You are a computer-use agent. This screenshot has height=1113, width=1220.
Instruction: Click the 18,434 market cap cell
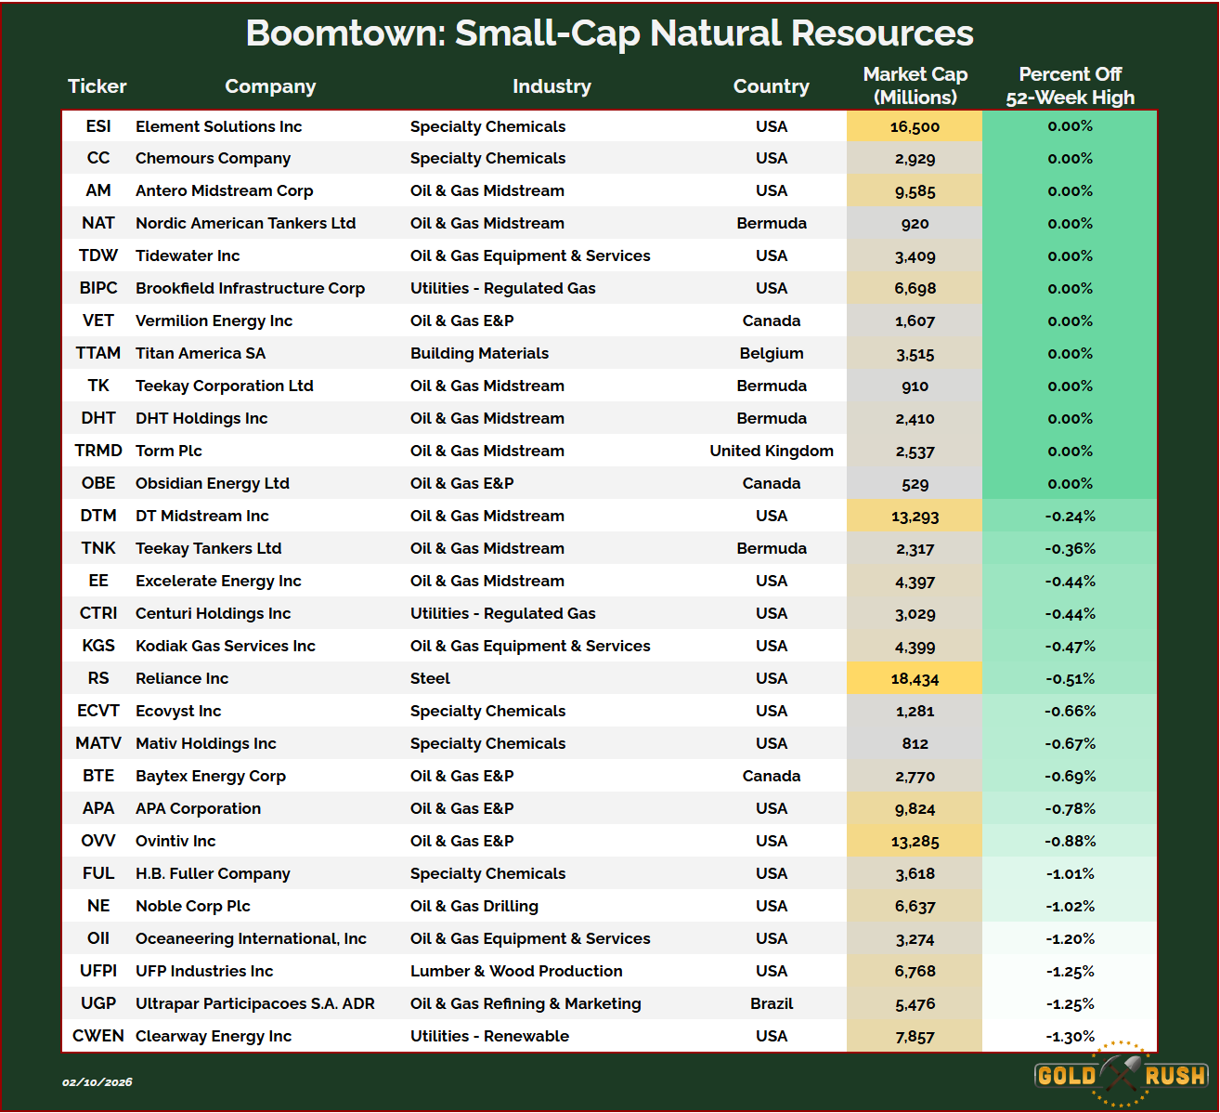point(915,679)
